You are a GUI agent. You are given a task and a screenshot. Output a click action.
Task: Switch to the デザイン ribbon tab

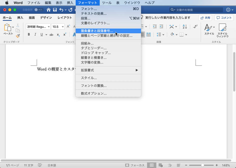pyautogui.click(x=46, y=18)
